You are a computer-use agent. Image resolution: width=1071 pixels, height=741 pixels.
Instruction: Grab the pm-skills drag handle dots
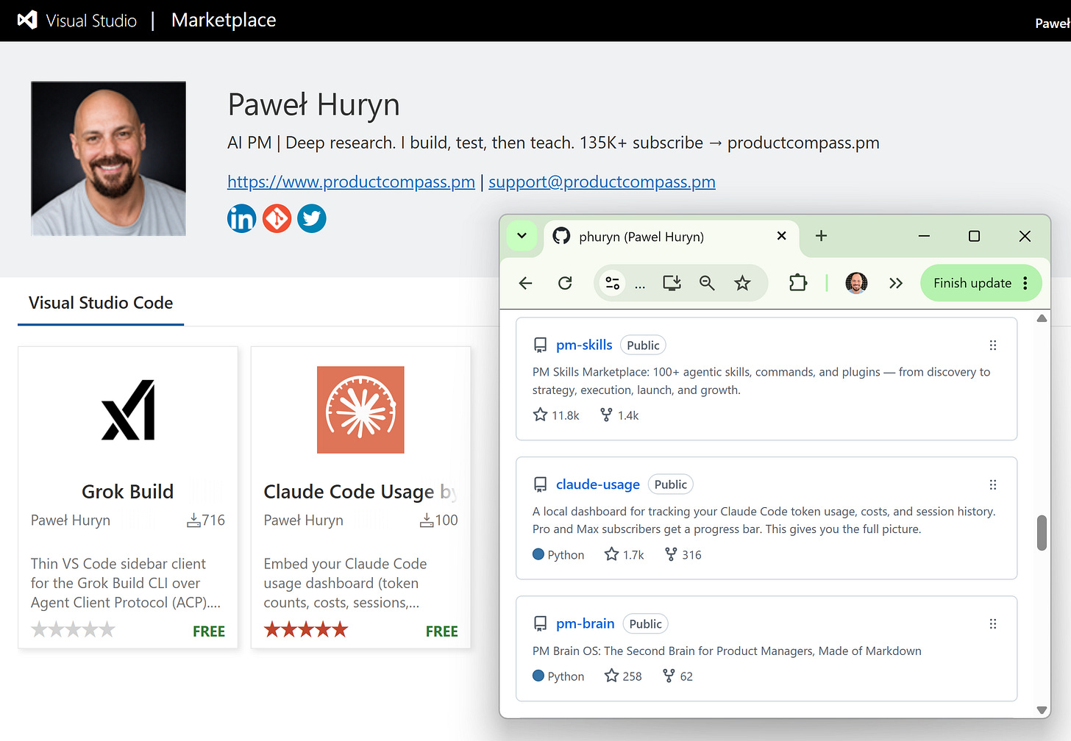[993, 346]
